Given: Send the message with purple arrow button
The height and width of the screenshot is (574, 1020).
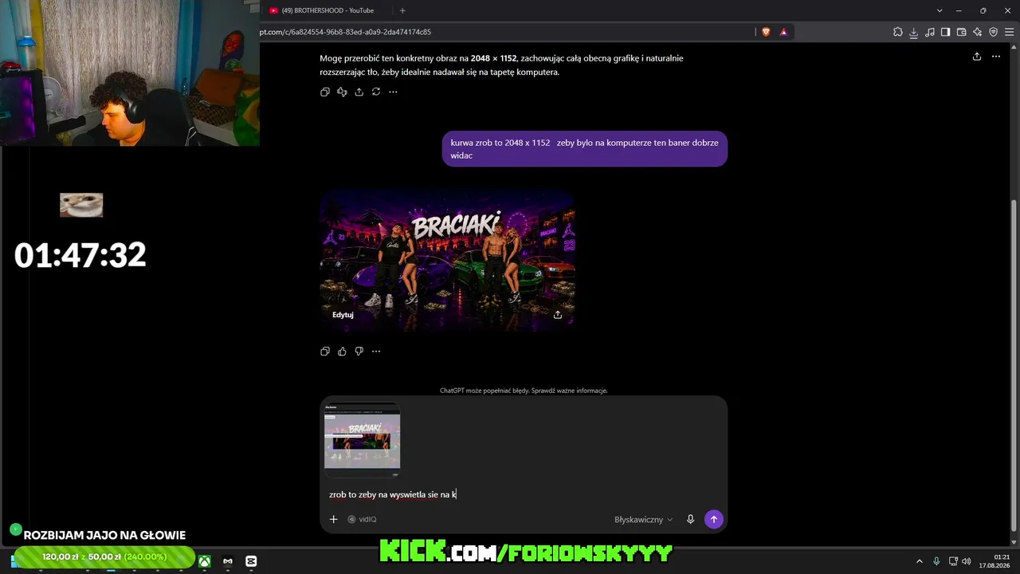Looking at the screenshot, I should [x=714, y=520].
